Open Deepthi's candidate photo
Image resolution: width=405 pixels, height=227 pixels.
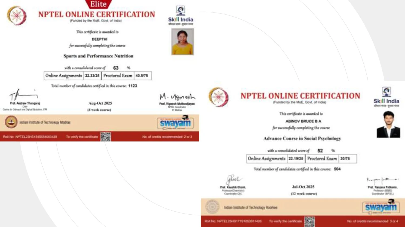(183, 42)
